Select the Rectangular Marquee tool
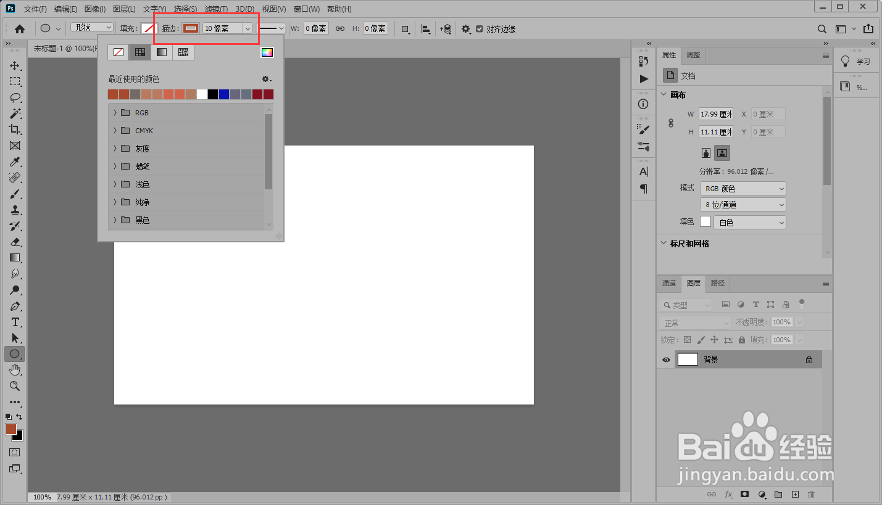Image resolution: width=882 pixels, height=505 pixels. pos(15,81)
